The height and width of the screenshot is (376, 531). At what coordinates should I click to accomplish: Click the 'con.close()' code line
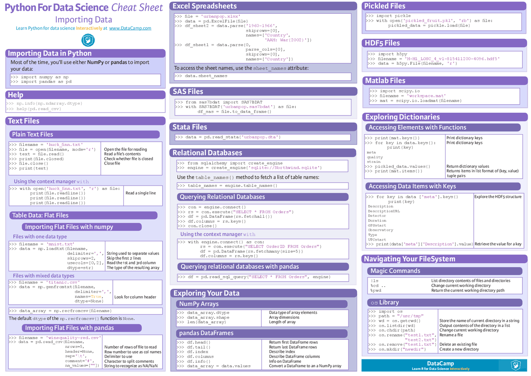(x=197, y=226)
